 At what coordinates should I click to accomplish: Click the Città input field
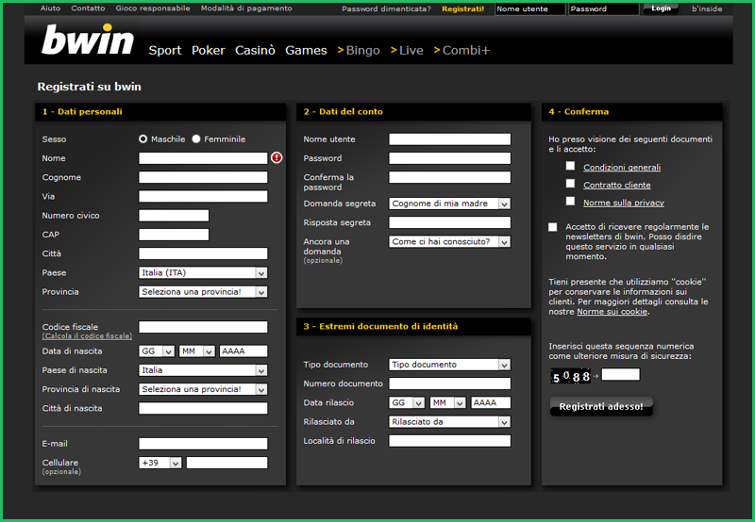[x=203, y=253]
